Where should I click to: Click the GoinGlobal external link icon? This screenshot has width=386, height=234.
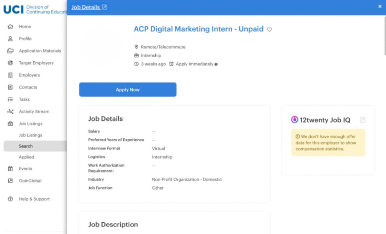click(10, 181)
